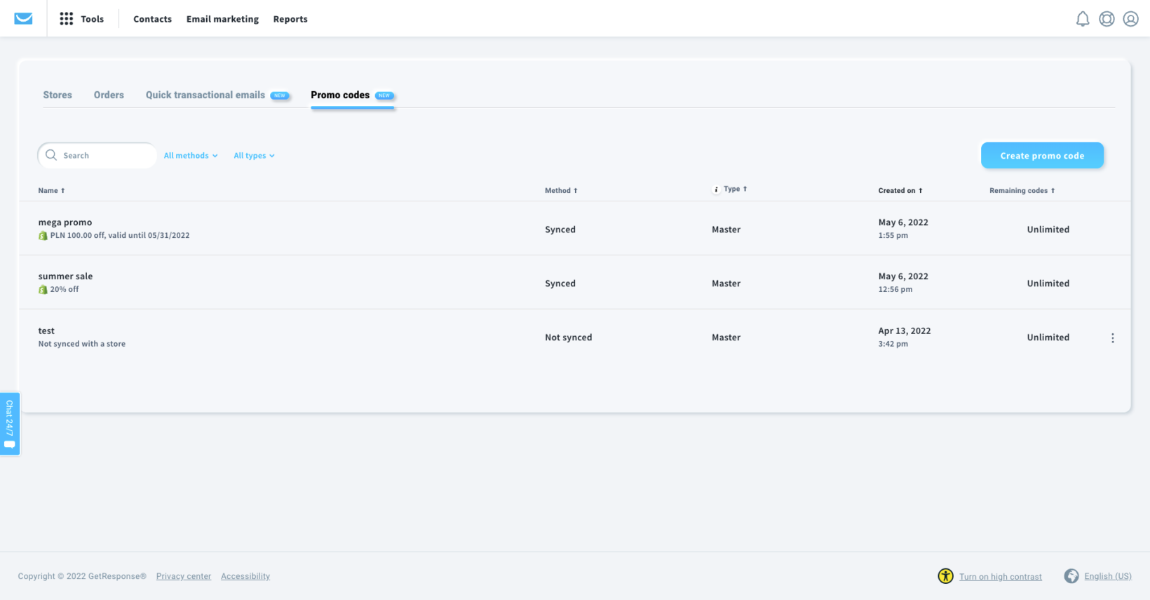Open the Chat 24/7 side widget
The width and height of the screenshot is (1150, 600).
(10, 423)
